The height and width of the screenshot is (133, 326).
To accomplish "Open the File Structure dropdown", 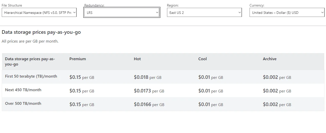I will pyautogui.click(x=39, y=13).
